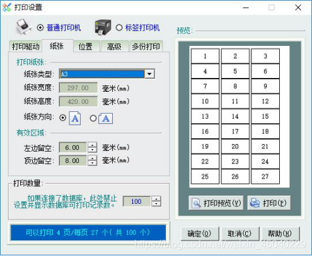Click blue status bar showing 可以打印 4 页
Image resolution: width=312 pixels, height=256 pixels.
click(x=88, y=232)
